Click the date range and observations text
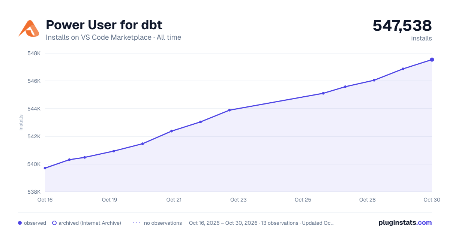This screenshot has width=450, height=236. [261, 223]
